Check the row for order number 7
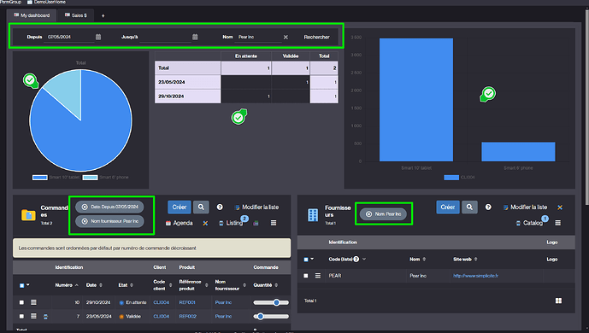Image resolution: width=589 pixels, height=333 pixels. coord(21,316)
